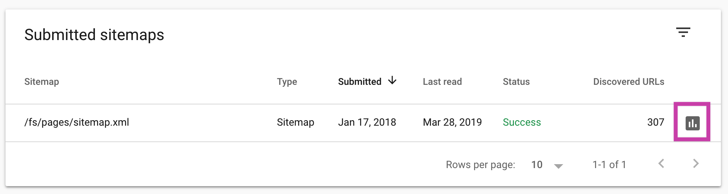Expand the rows per page dropdown arrow
728x194 pixels.
pos(559,166)
